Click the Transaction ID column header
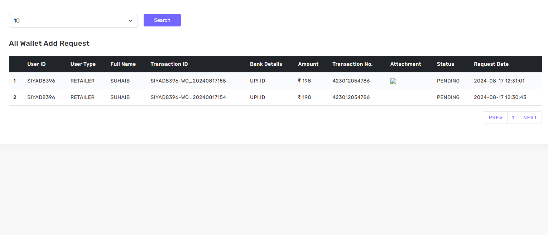This screenshot has width=548, height=235. pos(169,64)
